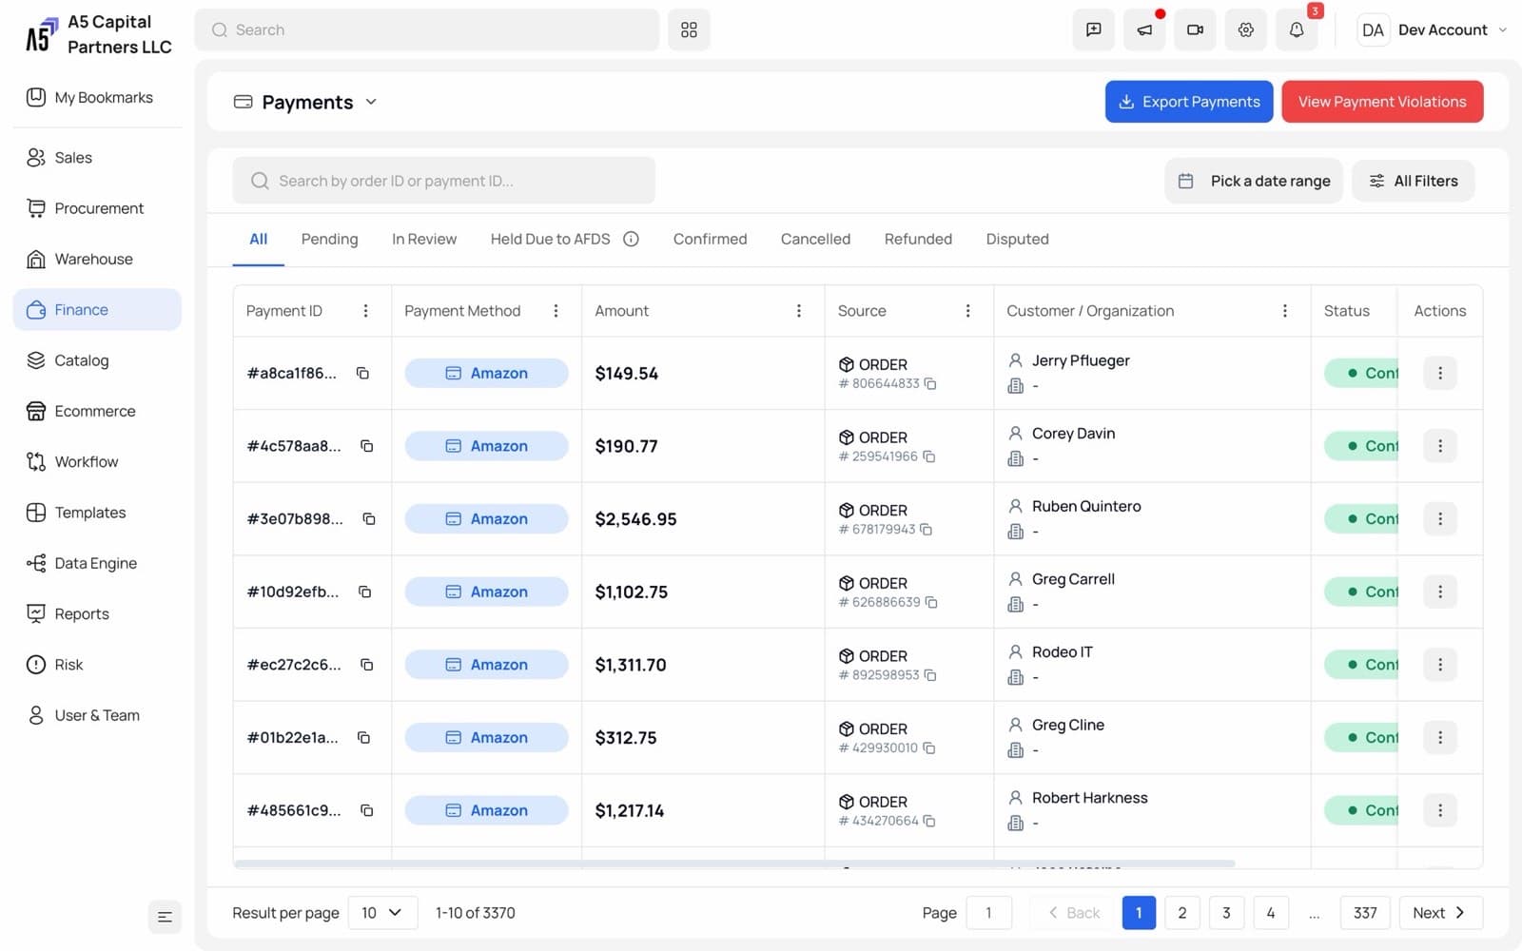Switch to the Confirmed tab
Viewport: 1522px width, 951px height.
[x=710, y=240]
